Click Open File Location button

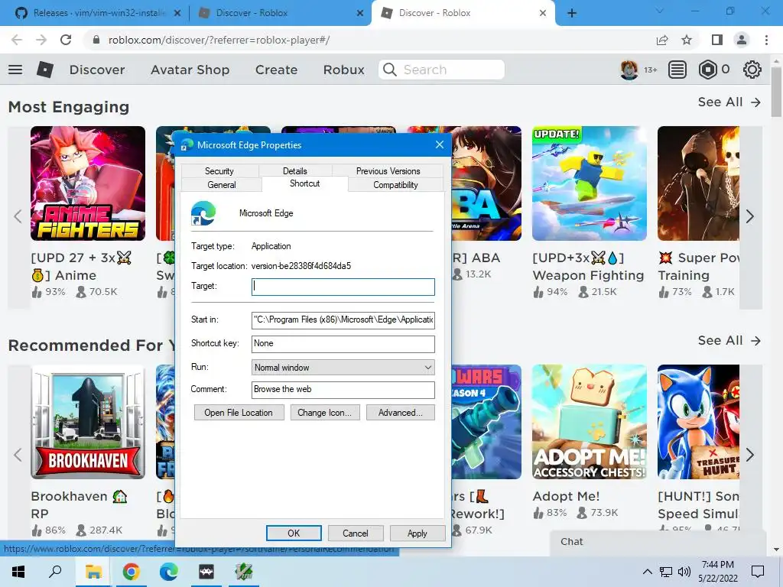point(239,412)
